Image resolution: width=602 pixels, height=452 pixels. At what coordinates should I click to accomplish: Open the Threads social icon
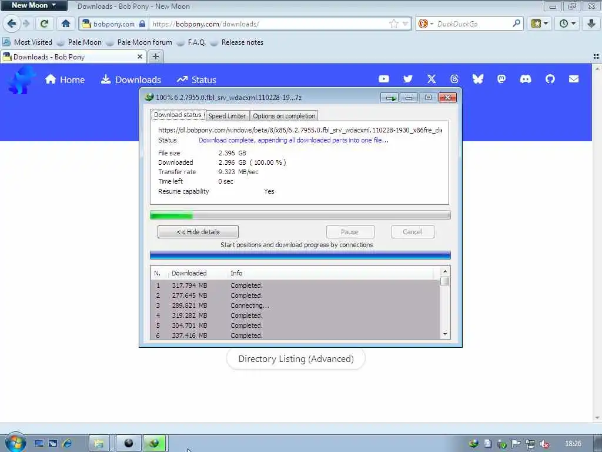[454, 79]
